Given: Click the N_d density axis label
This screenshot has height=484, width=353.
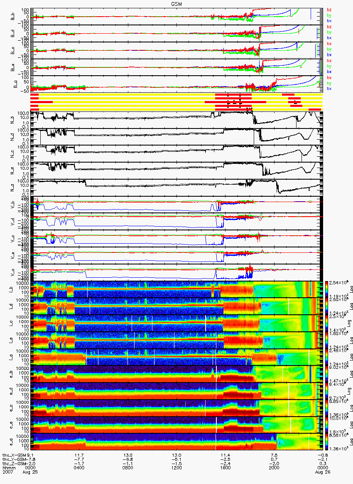Looking at the screenshot, I should click(x=13, y=137).
